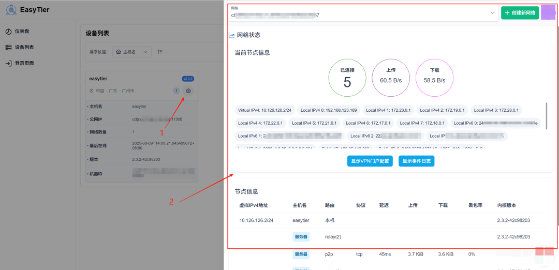Click the 机器ID row on device card
The height and width of the screenshot is (270, 559).
(x=141, y=173)
